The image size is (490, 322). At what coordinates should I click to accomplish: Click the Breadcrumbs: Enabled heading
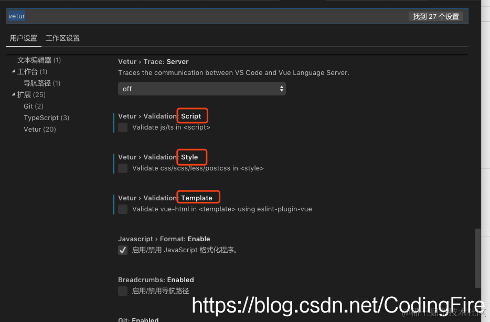click(156, 280)
